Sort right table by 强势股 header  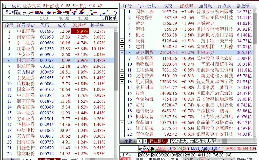(205, 6)
